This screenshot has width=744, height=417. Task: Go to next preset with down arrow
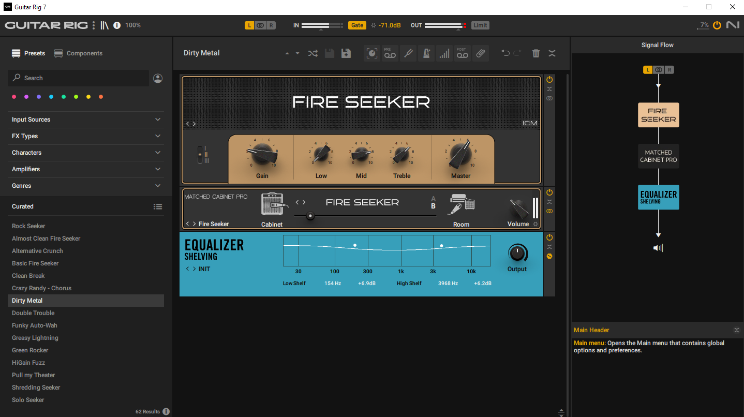[297, 53]
